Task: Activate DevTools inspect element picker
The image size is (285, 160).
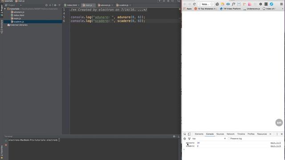Action: (x=185, y=134)
